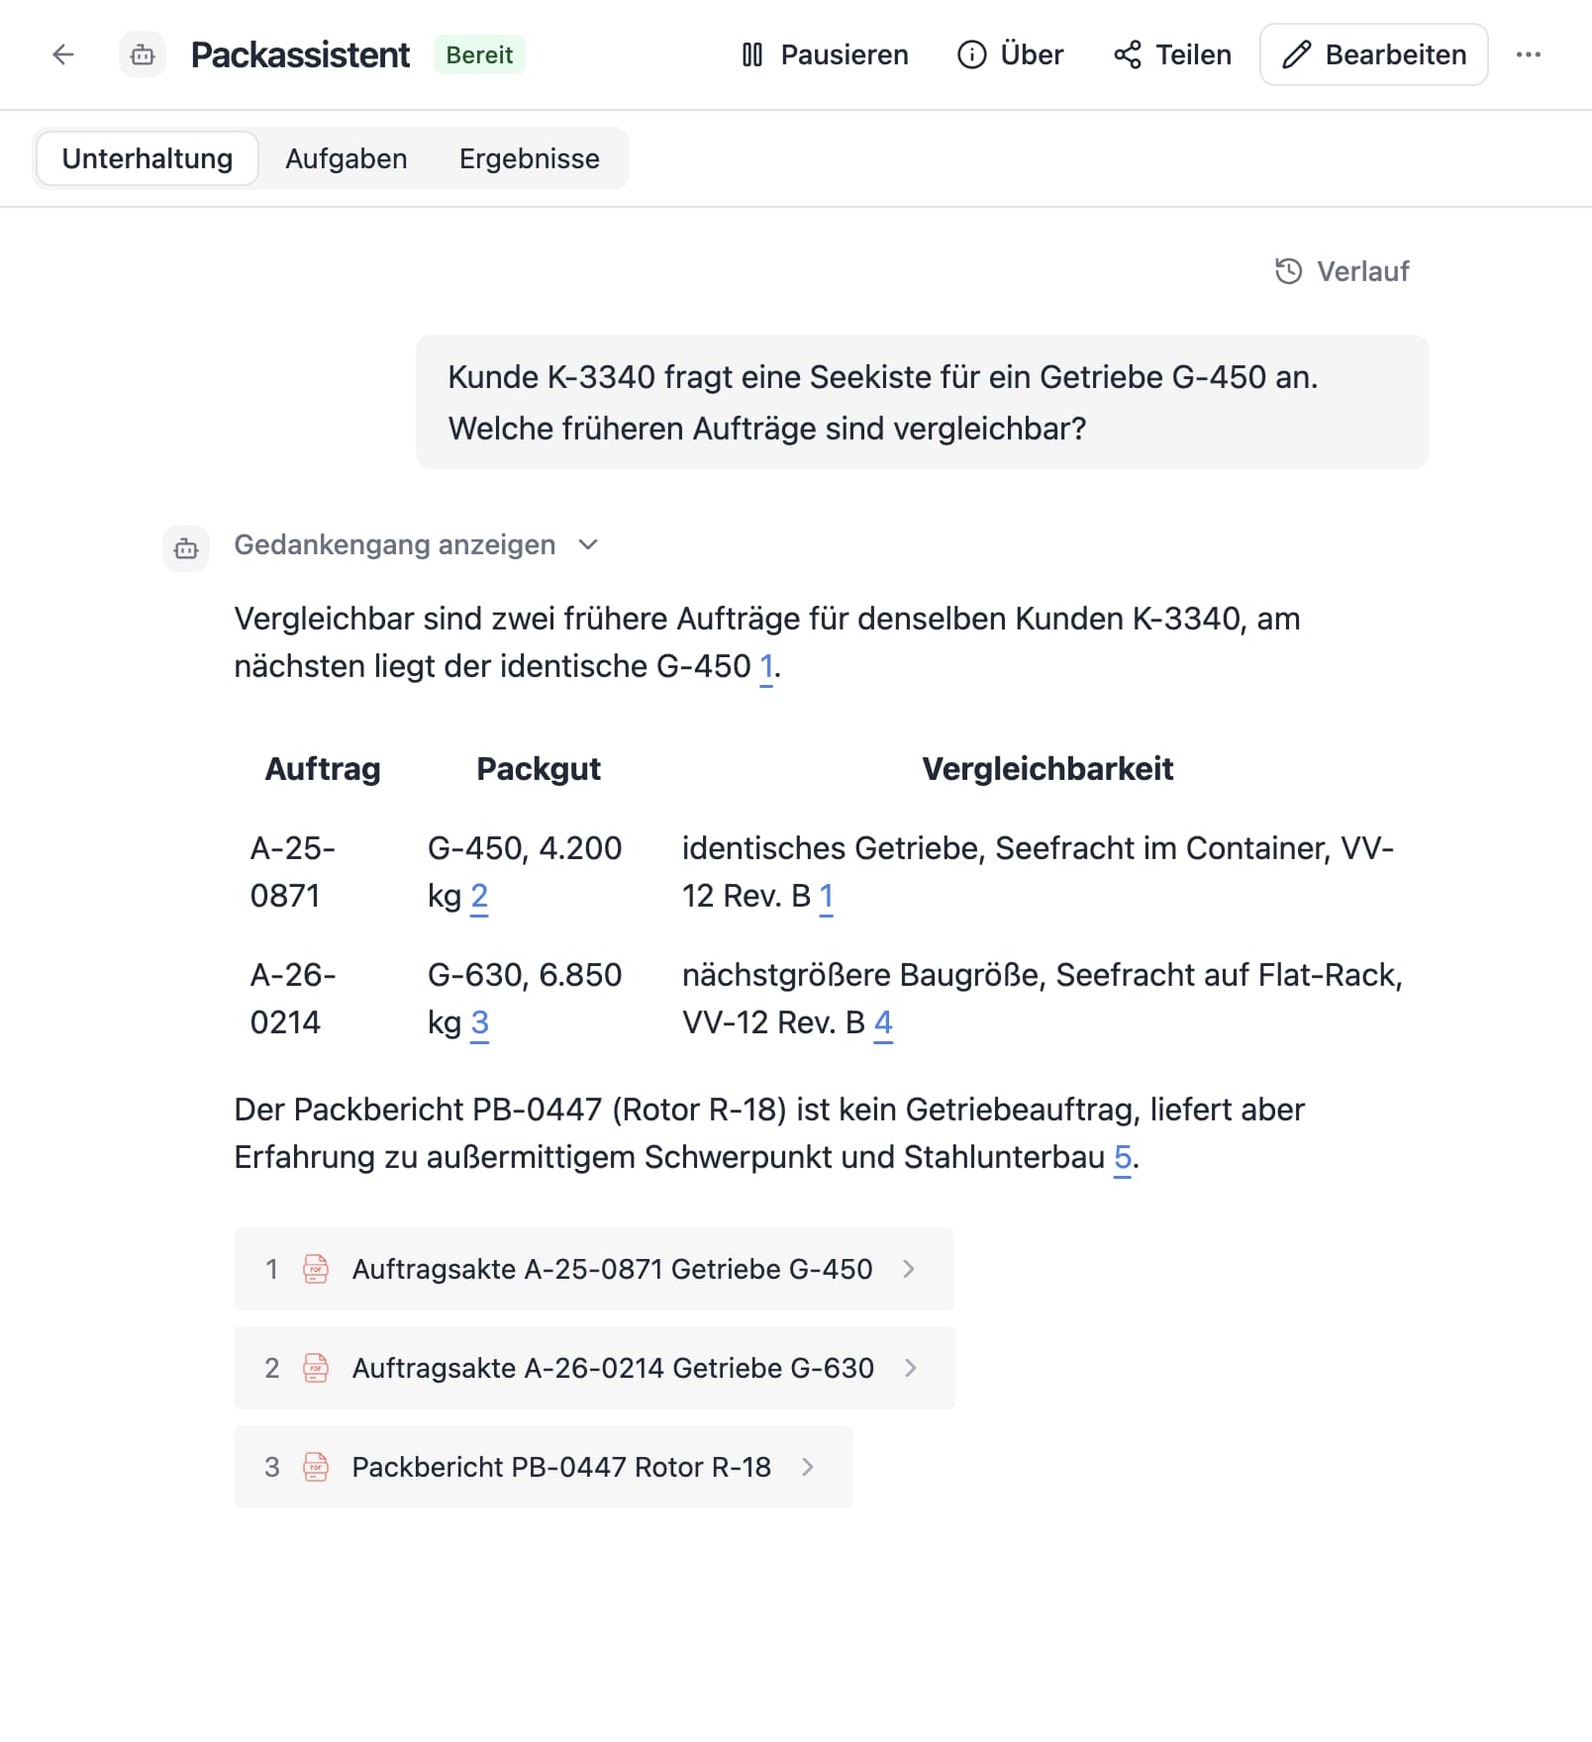The height and width of the screenshot is (1742, 1592).
Task: Open the Über info panel
Action: pyautogui.click(x=1011, y=54)
